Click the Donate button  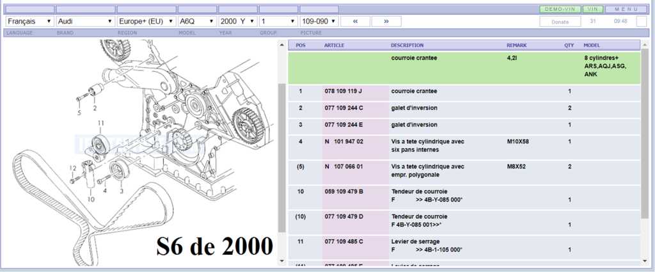(x=560, y=22)
